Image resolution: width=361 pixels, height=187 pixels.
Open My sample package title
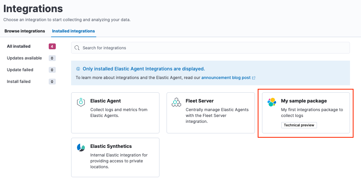pos(304,101)
